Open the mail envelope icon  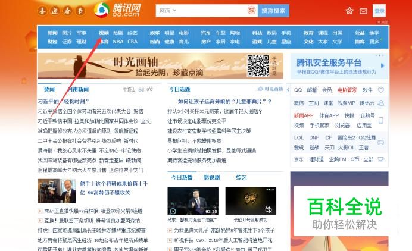363,11
